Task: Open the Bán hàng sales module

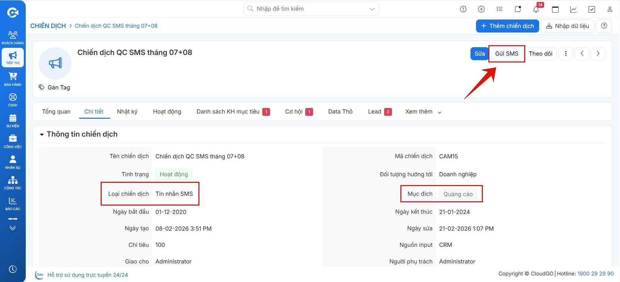Action: click(x=13, y=79)
